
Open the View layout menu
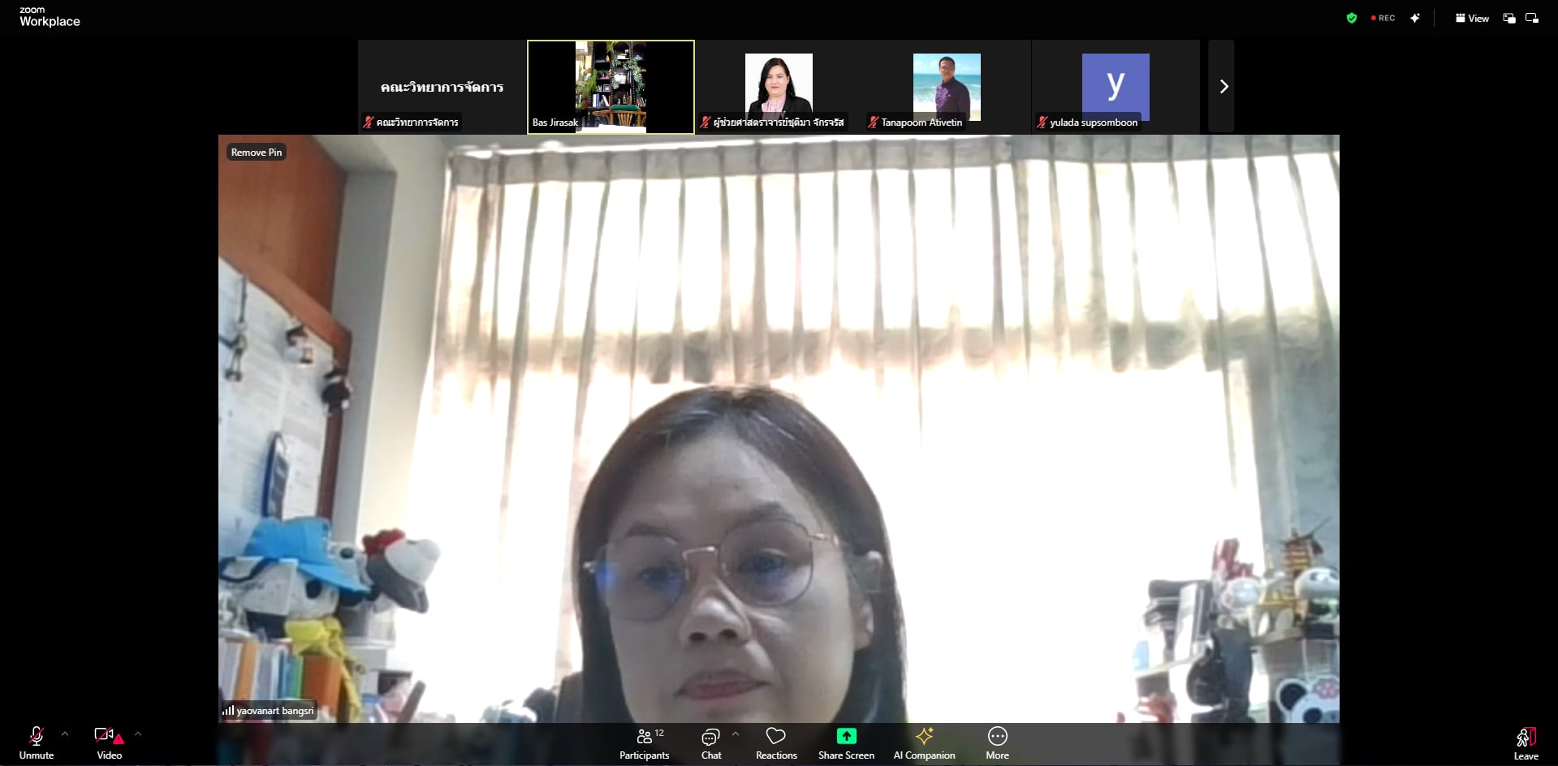coord(1472,18)
